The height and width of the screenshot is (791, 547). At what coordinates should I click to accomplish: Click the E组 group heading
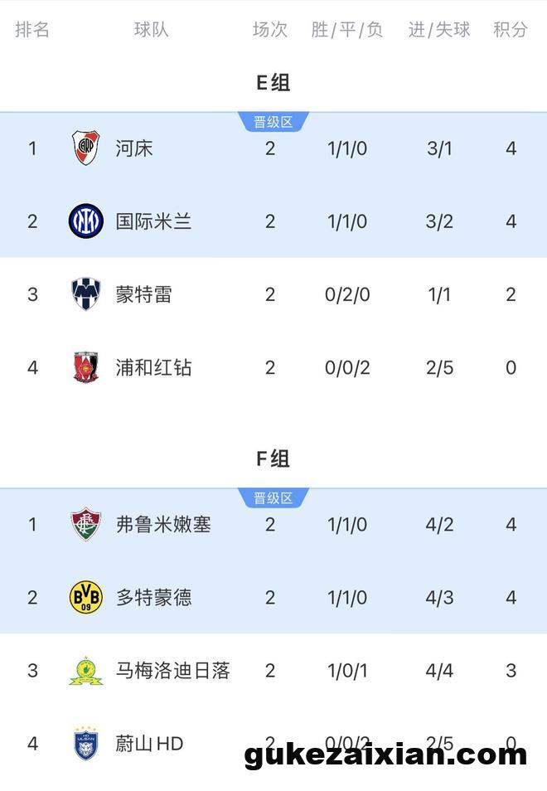click(x=273, y=83)
